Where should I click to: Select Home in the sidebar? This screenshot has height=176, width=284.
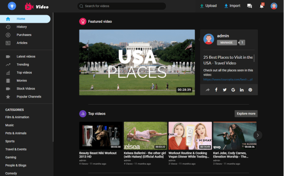click(25, 19)
